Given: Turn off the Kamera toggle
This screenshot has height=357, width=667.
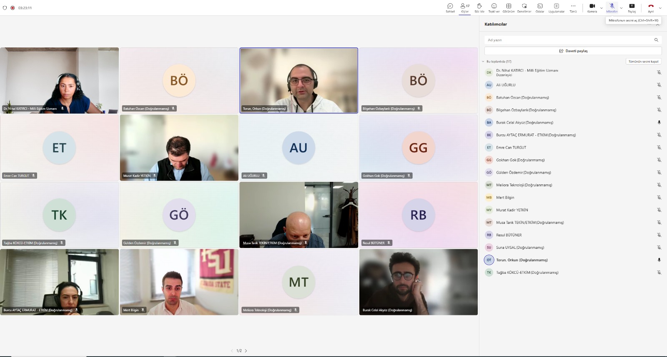Looking at the screenshot, I should point(592,6).
